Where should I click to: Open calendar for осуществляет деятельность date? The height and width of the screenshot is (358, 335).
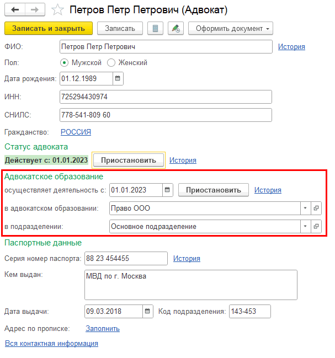(x=167, y=190)
